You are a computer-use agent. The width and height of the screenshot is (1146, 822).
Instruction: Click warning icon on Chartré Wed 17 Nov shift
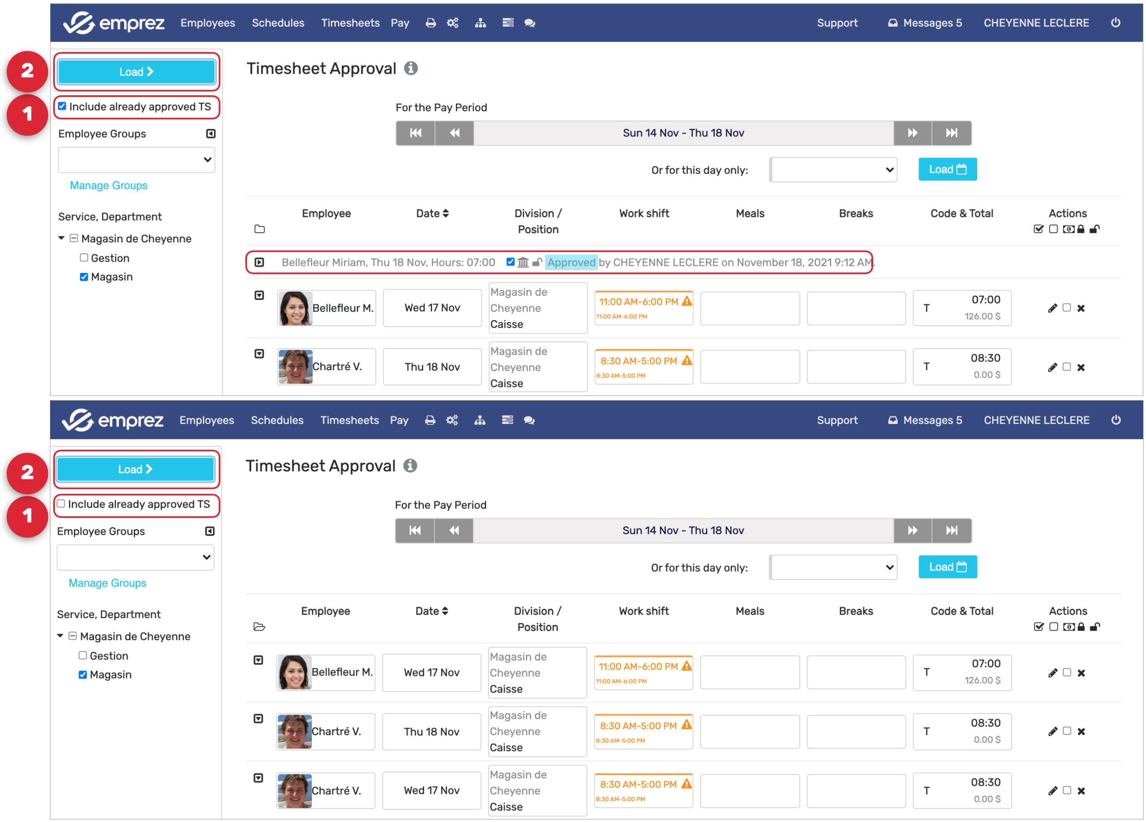pos(686,784)
